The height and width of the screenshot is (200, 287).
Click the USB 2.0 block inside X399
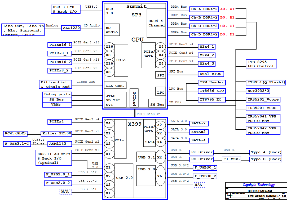(x=124, y=181)
